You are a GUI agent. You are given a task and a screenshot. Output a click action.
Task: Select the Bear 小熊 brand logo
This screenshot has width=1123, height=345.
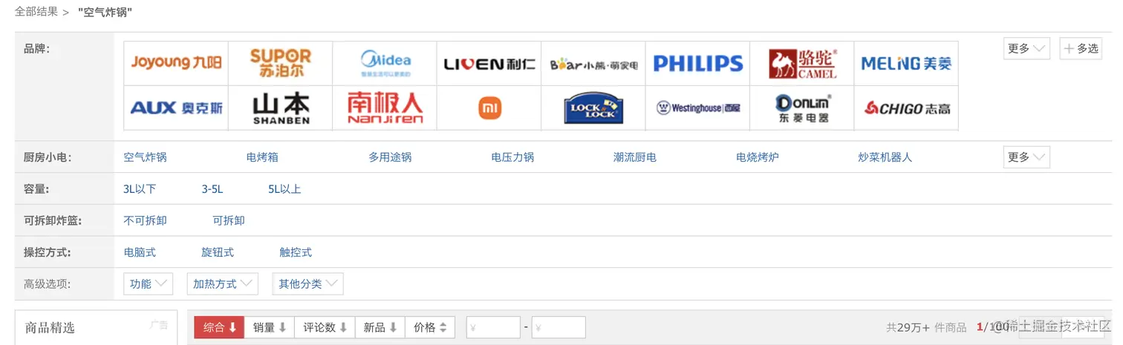tap(593, 63)
